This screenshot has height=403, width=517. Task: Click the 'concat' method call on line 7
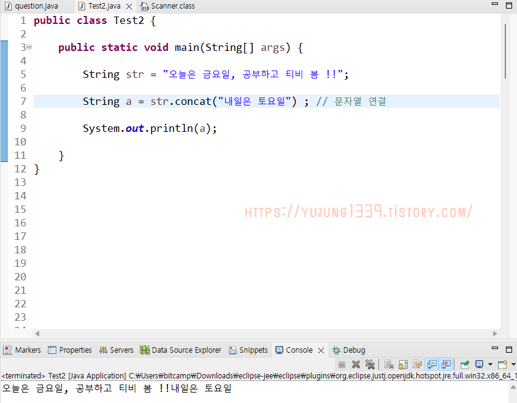tap(193, 101)
